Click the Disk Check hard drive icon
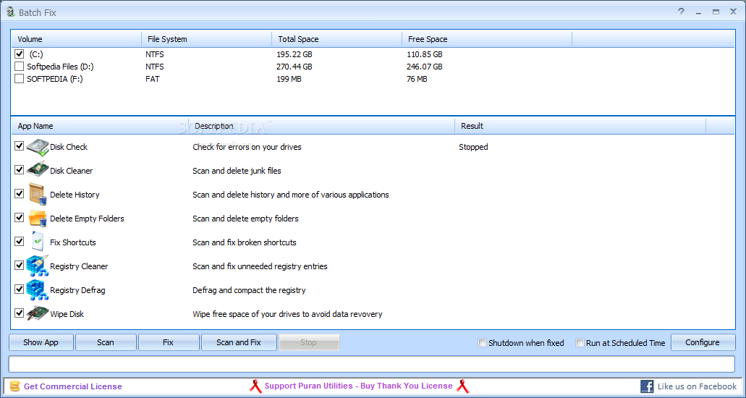 pos(38,147)
